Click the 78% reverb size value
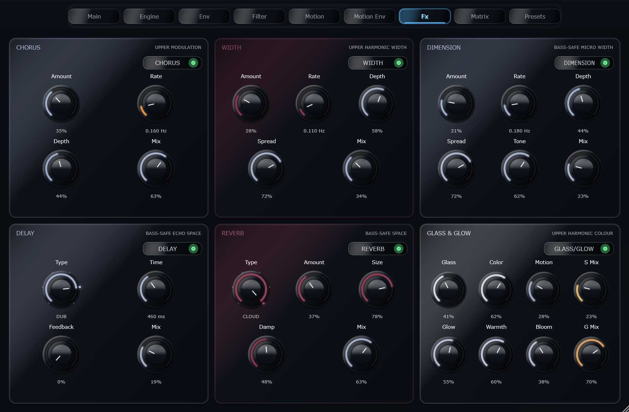 (x=377, y=317)
